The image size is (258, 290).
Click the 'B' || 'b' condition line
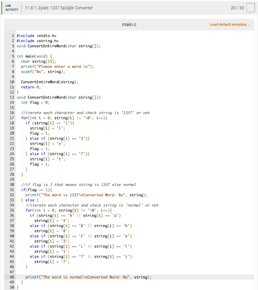81,226
